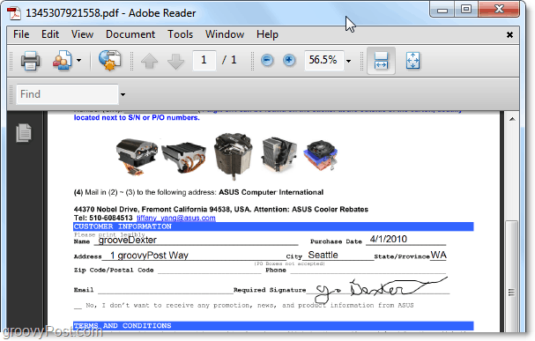Expand the Collaborate dropdown arrow
This screenshot has width=535, height=341.
click(78, 61)
